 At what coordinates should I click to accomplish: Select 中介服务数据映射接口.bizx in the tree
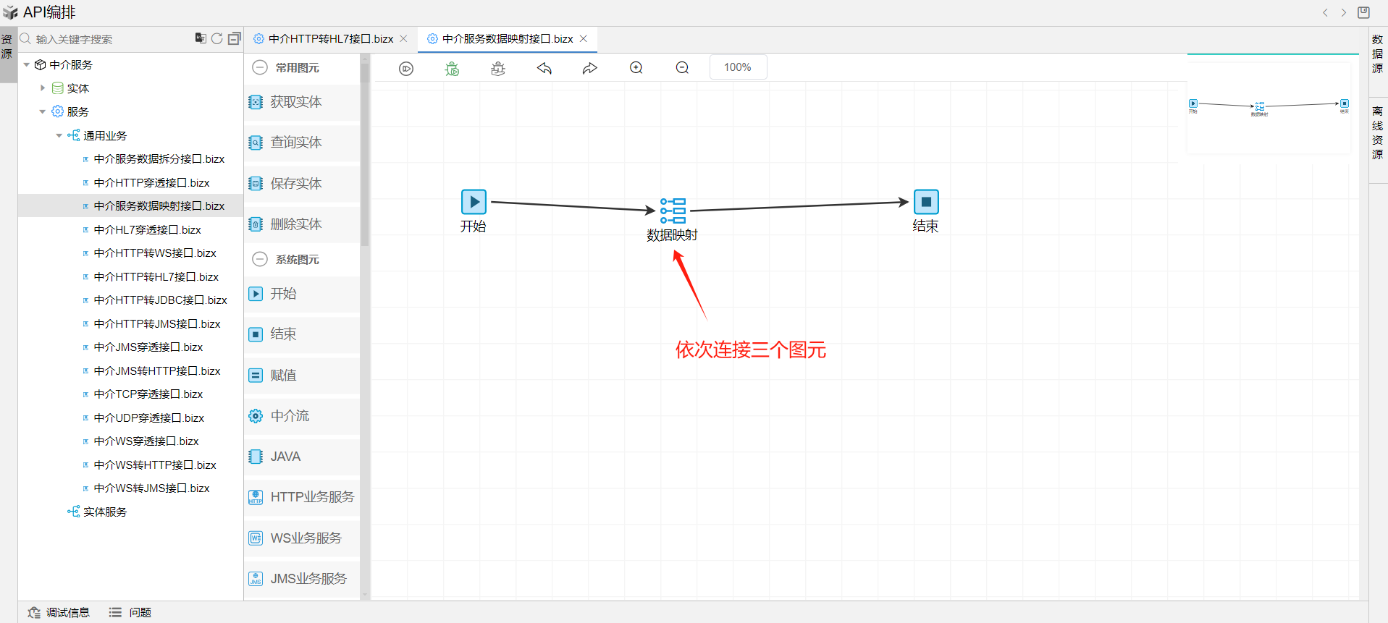tap(159, 206)
